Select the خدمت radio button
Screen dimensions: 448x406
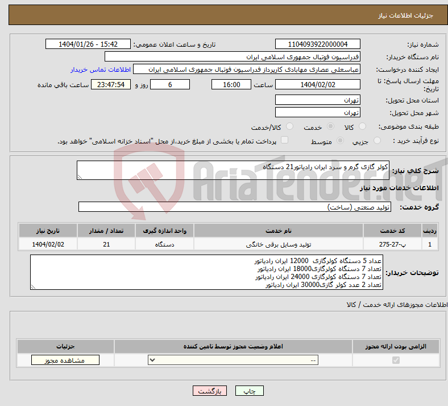tap(330, 126)
